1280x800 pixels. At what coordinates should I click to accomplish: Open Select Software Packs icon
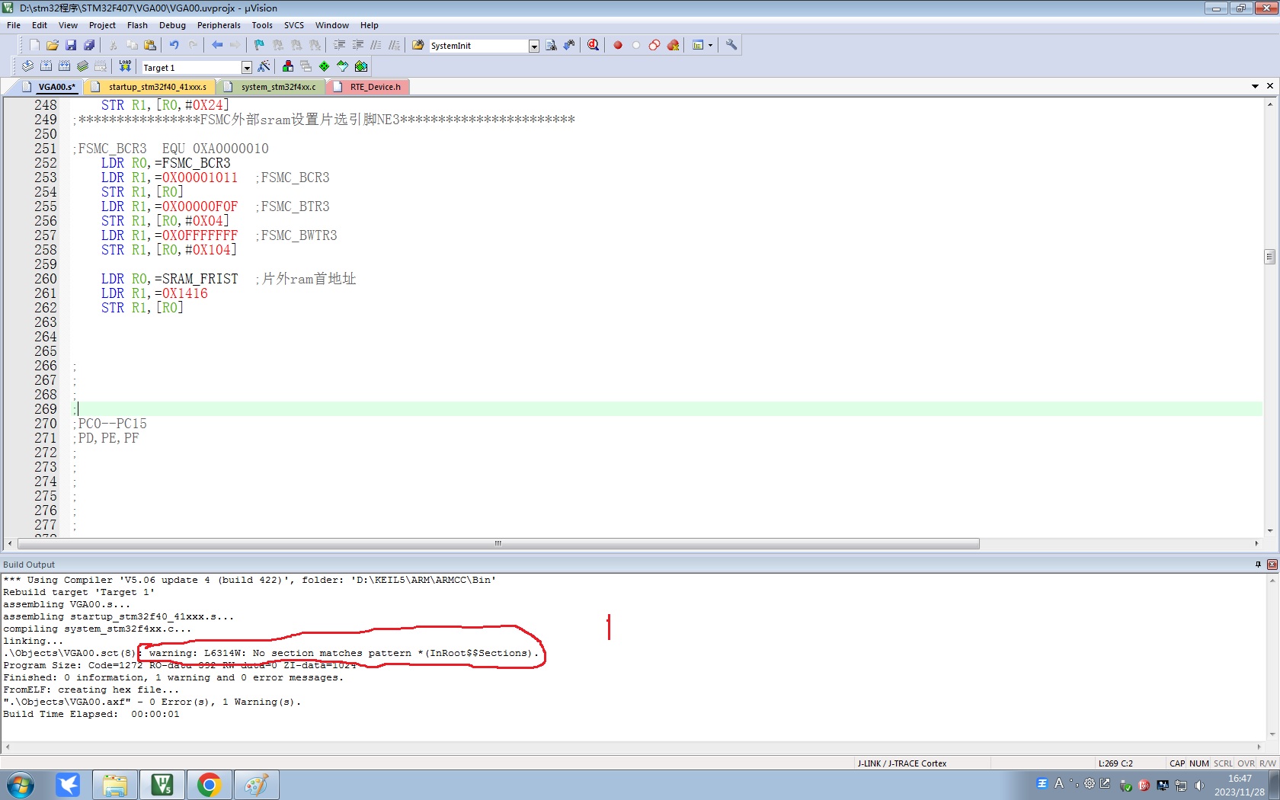pyautogui.click(x=342, y=66)
